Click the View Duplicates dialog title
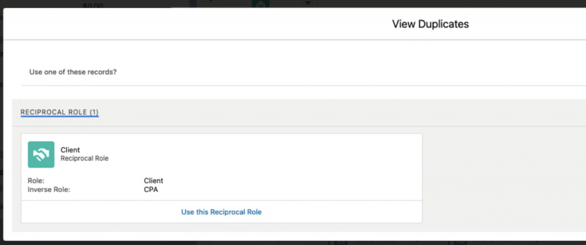The image size is (586, 245). coord(430,24)
